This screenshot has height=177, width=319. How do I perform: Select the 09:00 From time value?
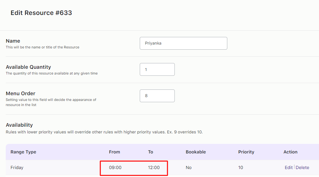click(x=115, y=167)
